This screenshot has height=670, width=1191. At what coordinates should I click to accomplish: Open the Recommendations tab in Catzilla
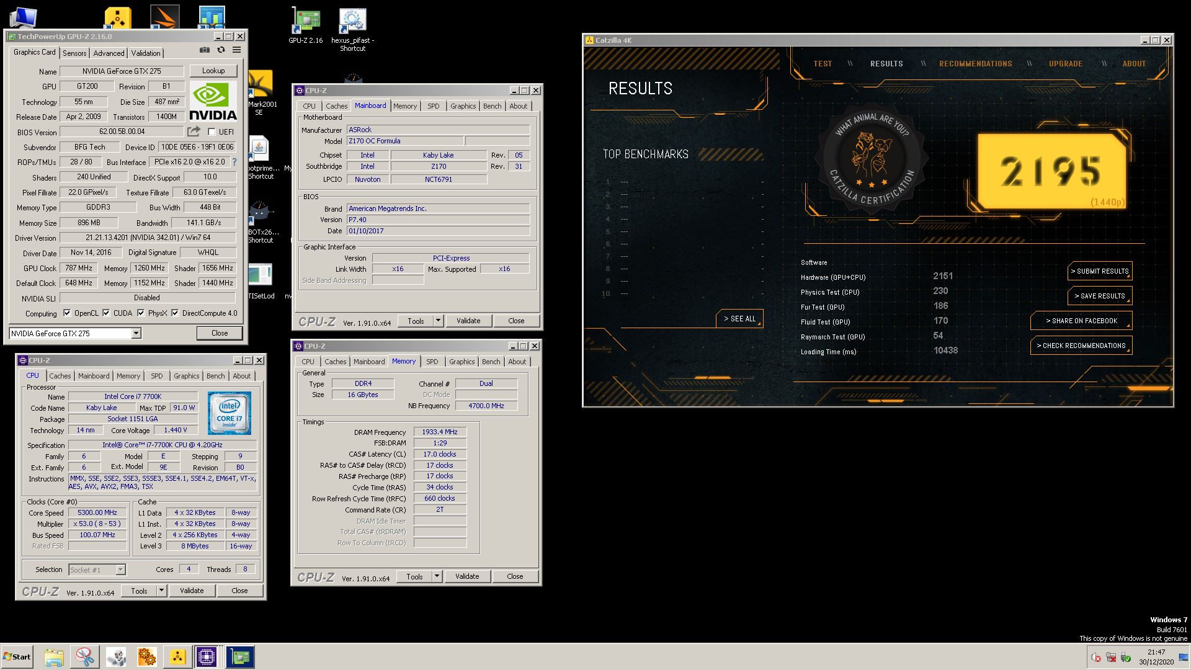[x=975, y=64]
